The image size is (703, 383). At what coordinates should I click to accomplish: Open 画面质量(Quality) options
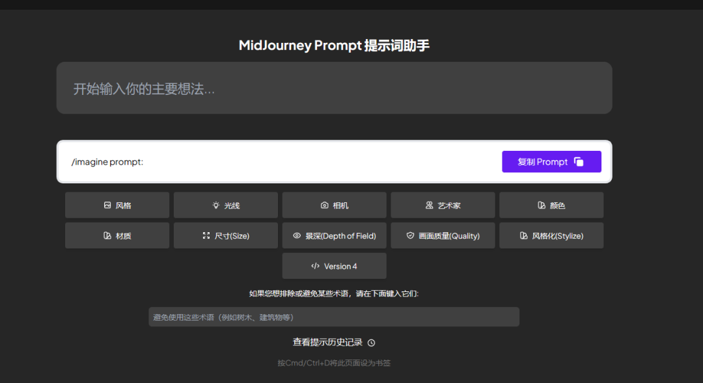tap(443, 235)
